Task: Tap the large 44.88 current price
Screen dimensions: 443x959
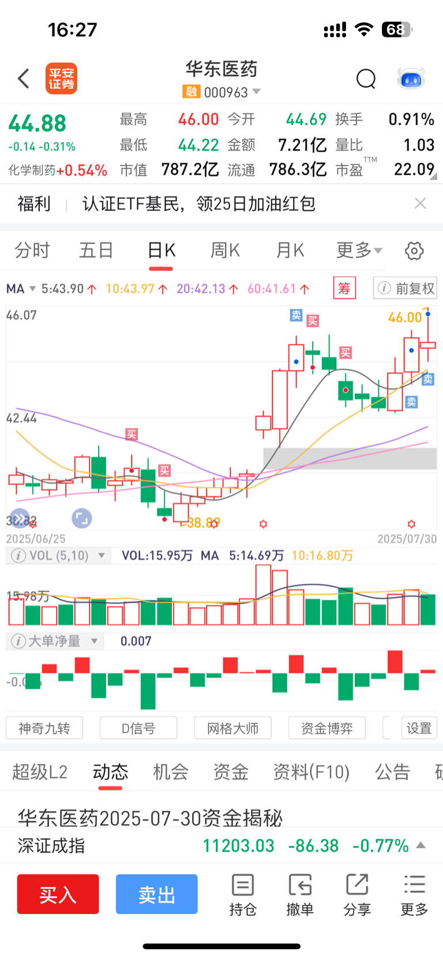Action: (37, 123)
